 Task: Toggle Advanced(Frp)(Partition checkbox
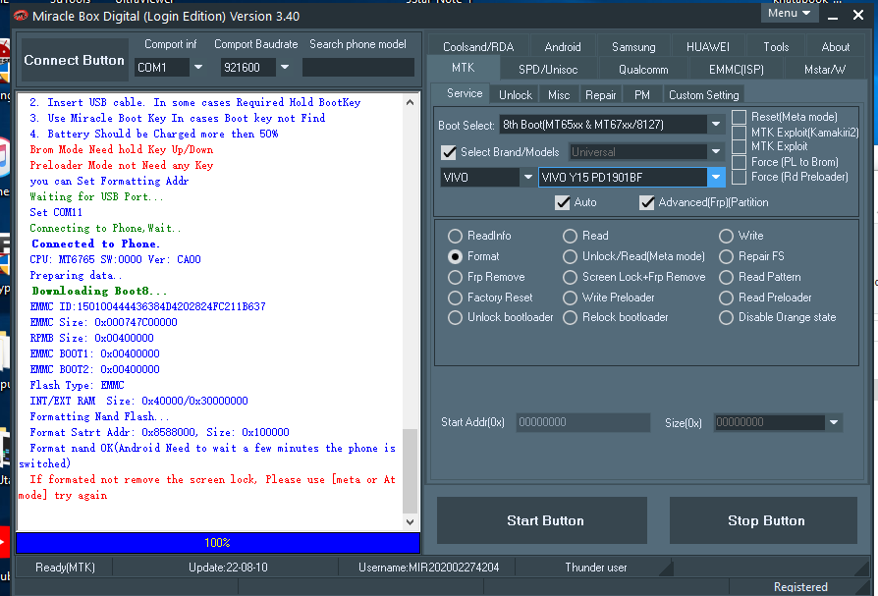tap(647, 202)
